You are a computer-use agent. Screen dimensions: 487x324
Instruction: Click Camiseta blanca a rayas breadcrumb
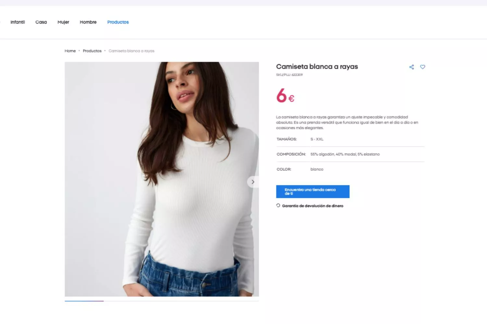point(131,51)
